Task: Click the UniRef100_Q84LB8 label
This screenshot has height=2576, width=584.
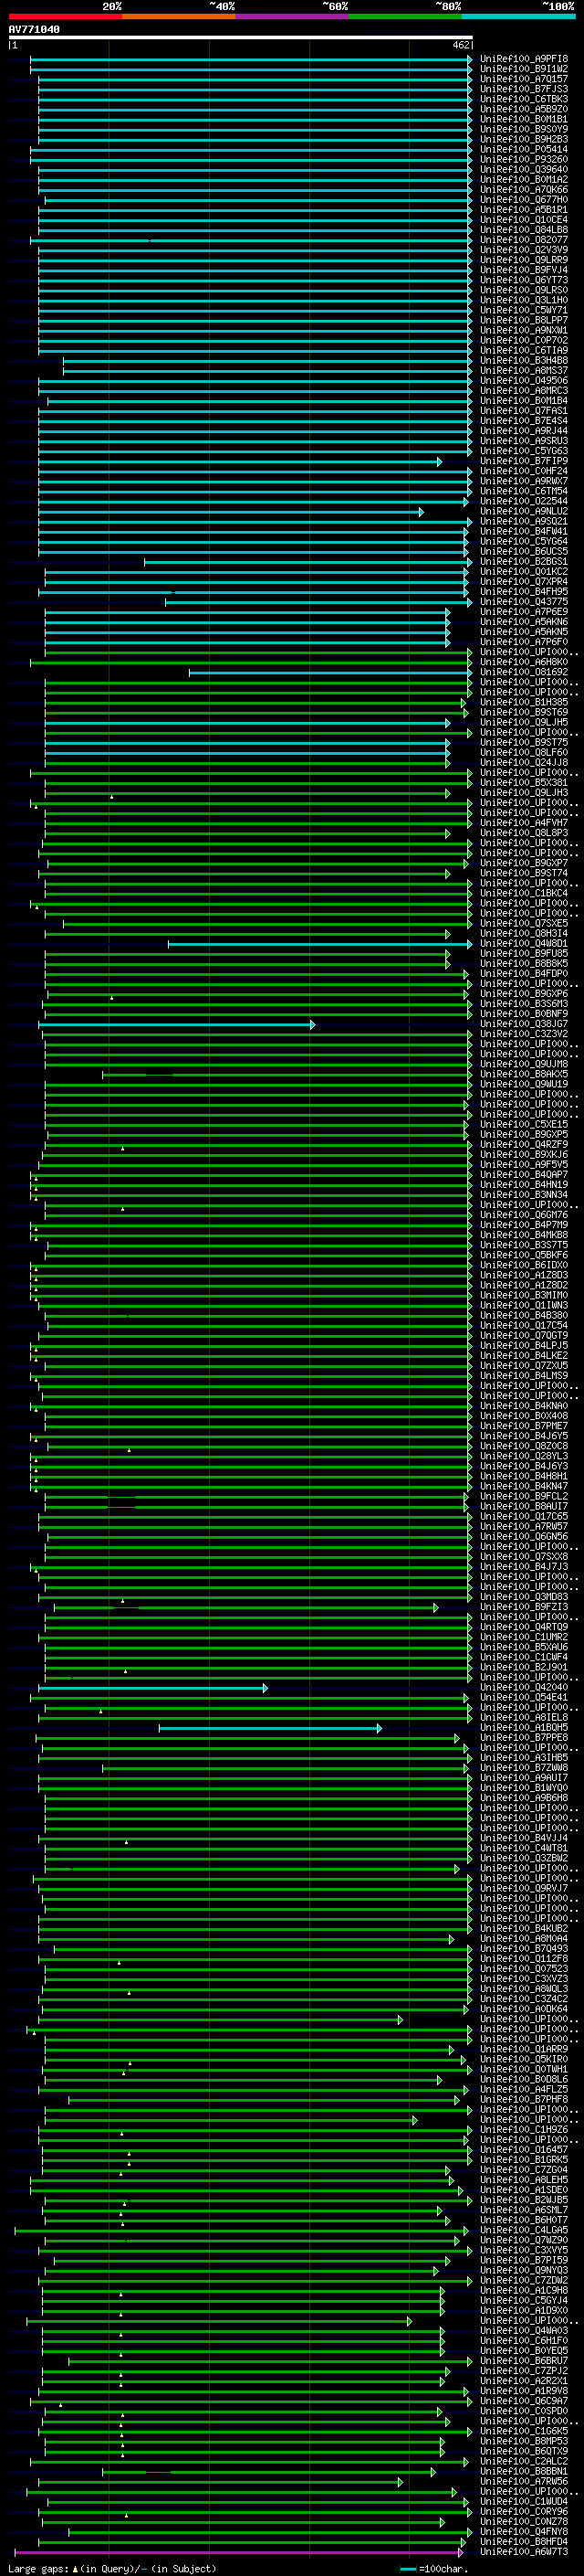Action: pos(524,230)
